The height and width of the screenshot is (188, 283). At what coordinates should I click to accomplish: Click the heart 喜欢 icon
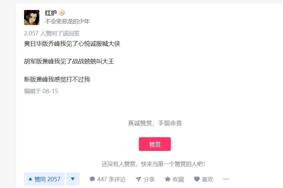tap(197, 179)
